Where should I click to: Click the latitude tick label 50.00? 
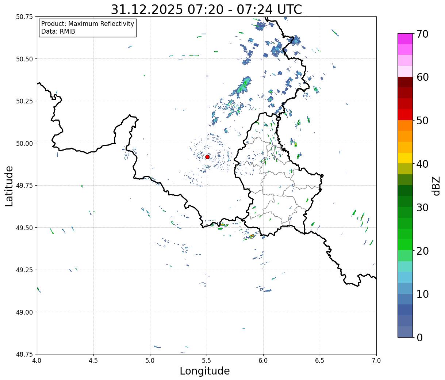(24, 143)
